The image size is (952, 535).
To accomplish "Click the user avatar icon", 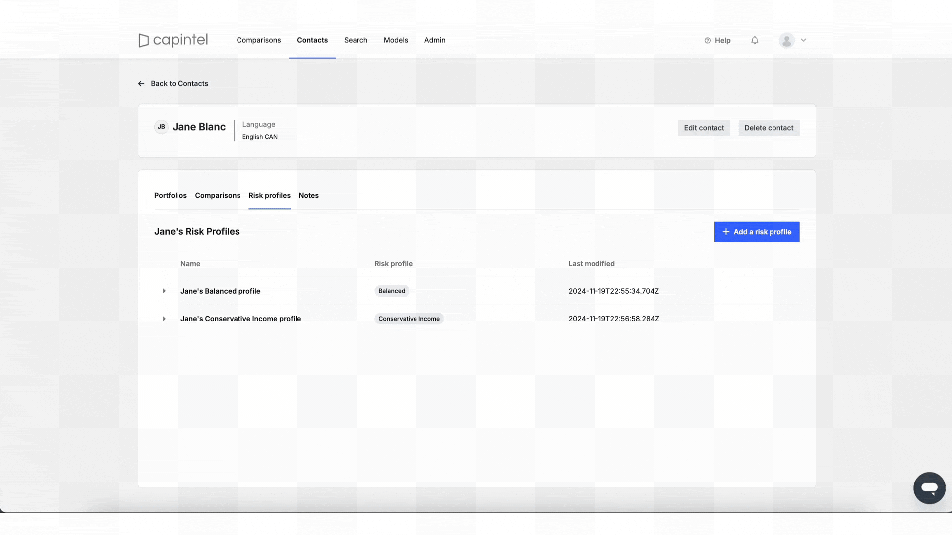I will tap(787, 40).
